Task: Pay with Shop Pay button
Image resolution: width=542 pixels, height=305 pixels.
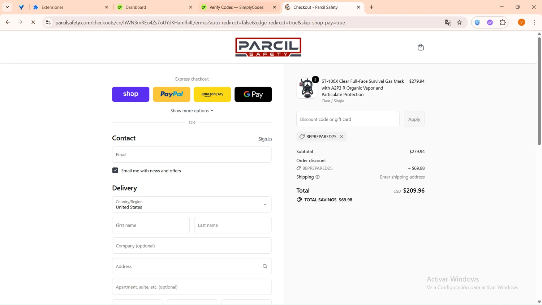Action: (130, 94)
